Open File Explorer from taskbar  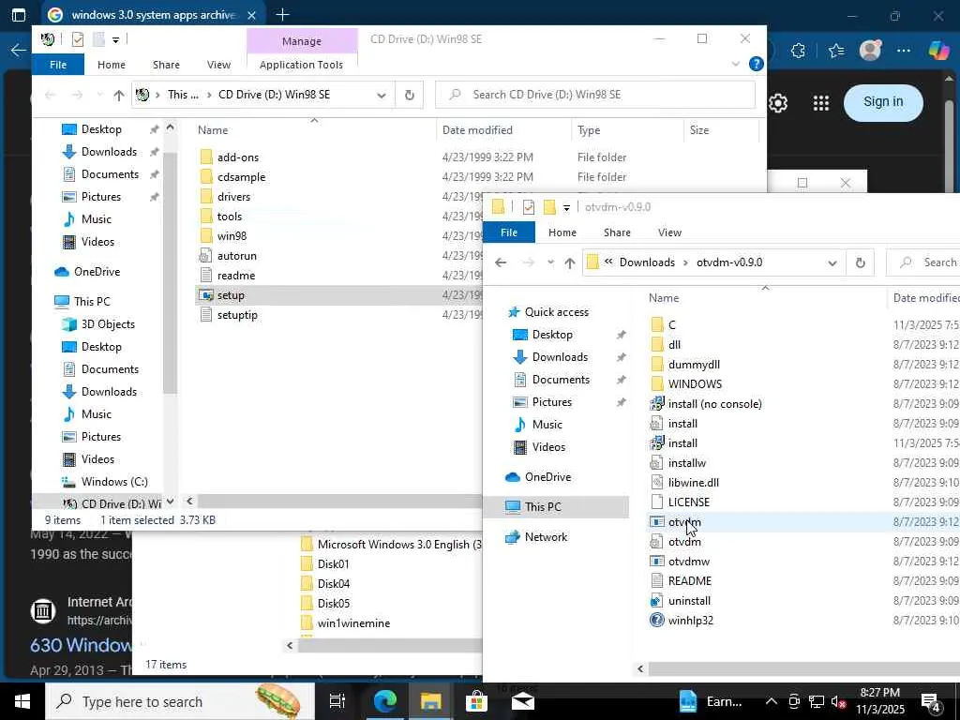click(430, 701)
